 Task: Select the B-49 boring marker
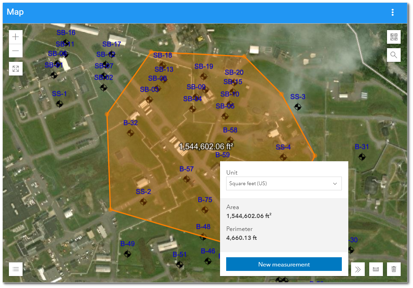(128, 254)
